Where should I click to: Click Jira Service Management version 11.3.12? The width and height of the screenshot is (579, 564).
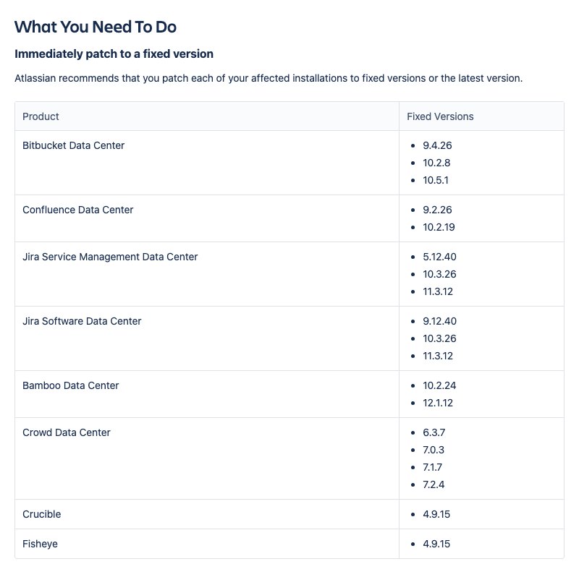438,291
